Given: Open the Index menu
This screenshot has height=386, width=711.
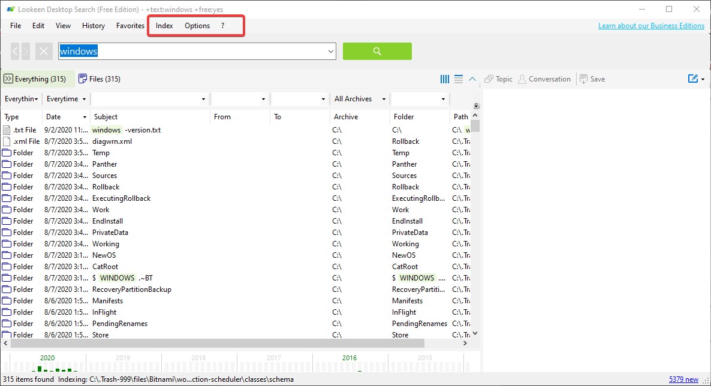Looking at the screenshot, I should coord(164,26).
